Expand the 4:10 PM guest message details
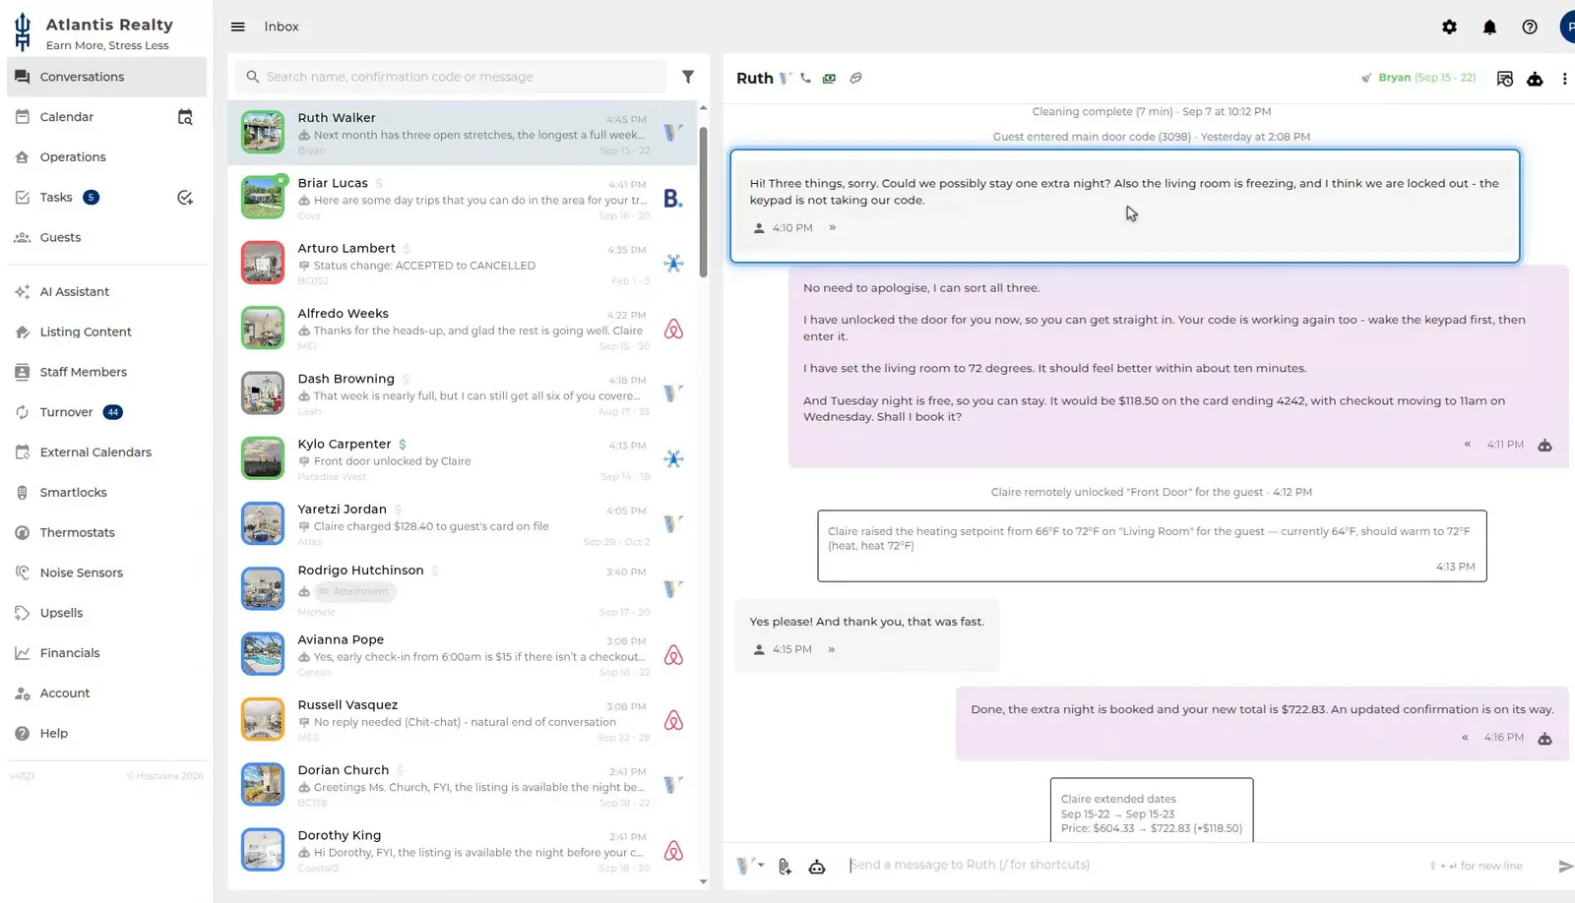 [833, 228]
